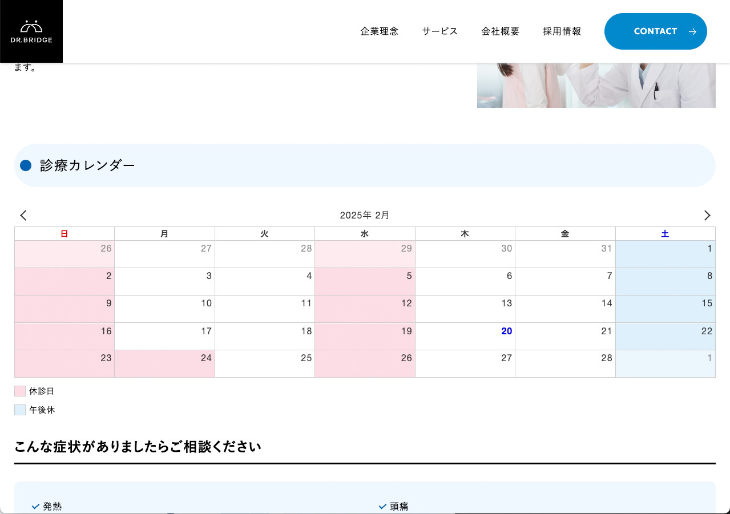Select February 14 in the calendar
730x514 pixels.
coord(566,309)
